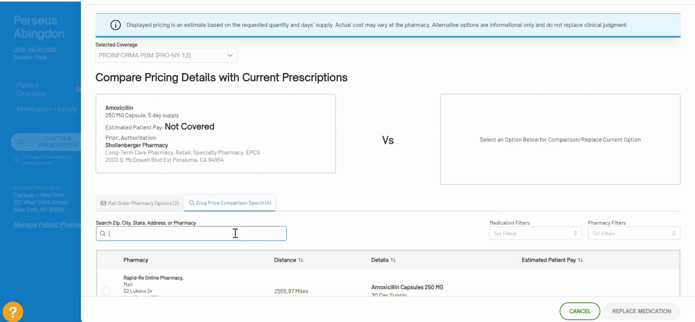Screen dimensions: 695x322
Task: Switch to Mail Order Pharmacy Options tab
Action: point(140,203)
